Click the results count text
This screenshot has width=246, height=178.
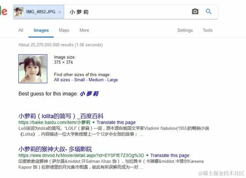61,45
